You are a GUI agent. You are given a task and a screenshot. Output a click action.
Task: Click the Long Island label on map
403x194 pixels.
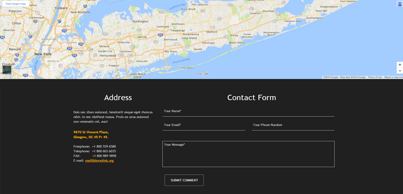point(189,38)
